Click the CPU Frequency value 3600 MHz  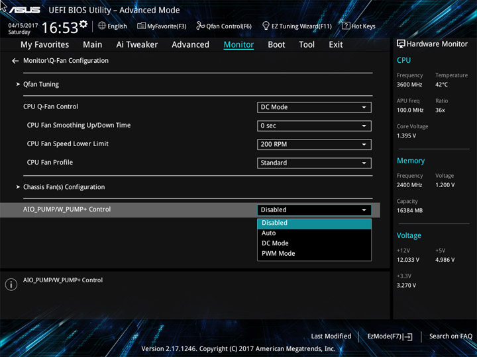pyautogui.click(x=409, y=85)
